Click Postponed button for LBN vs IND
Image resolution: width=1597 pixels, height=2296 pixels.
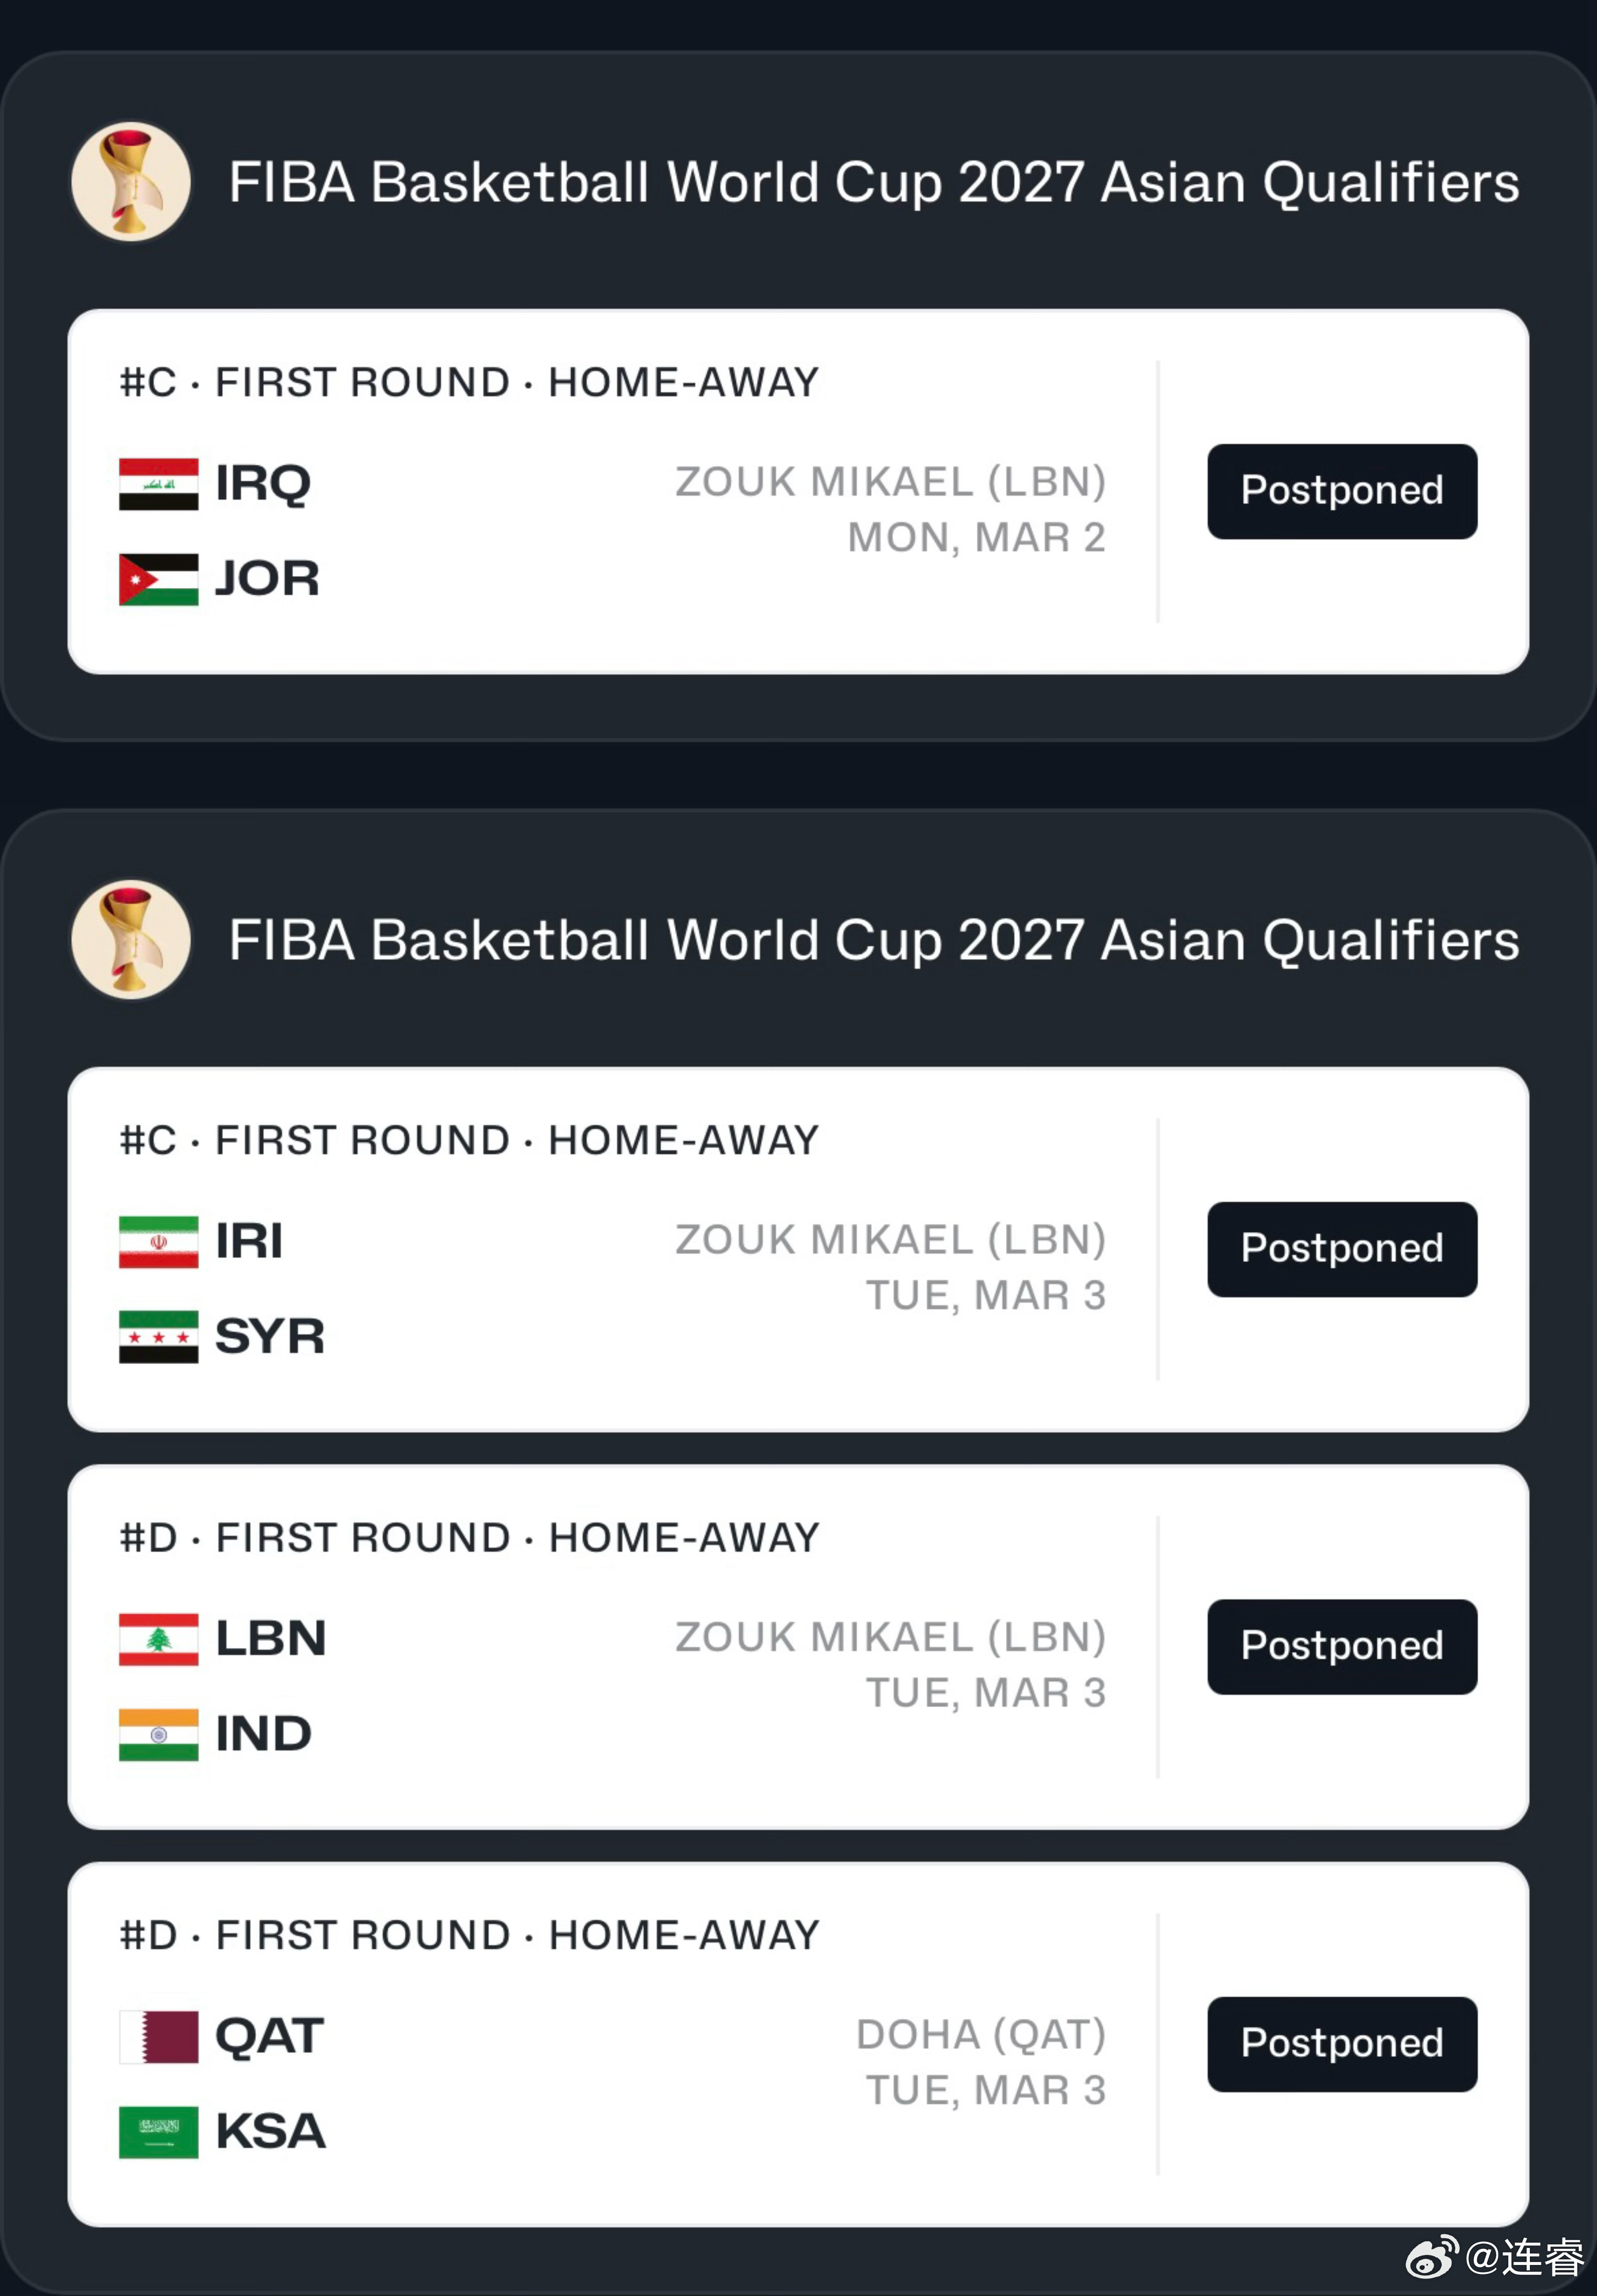click(1342, 1647)
